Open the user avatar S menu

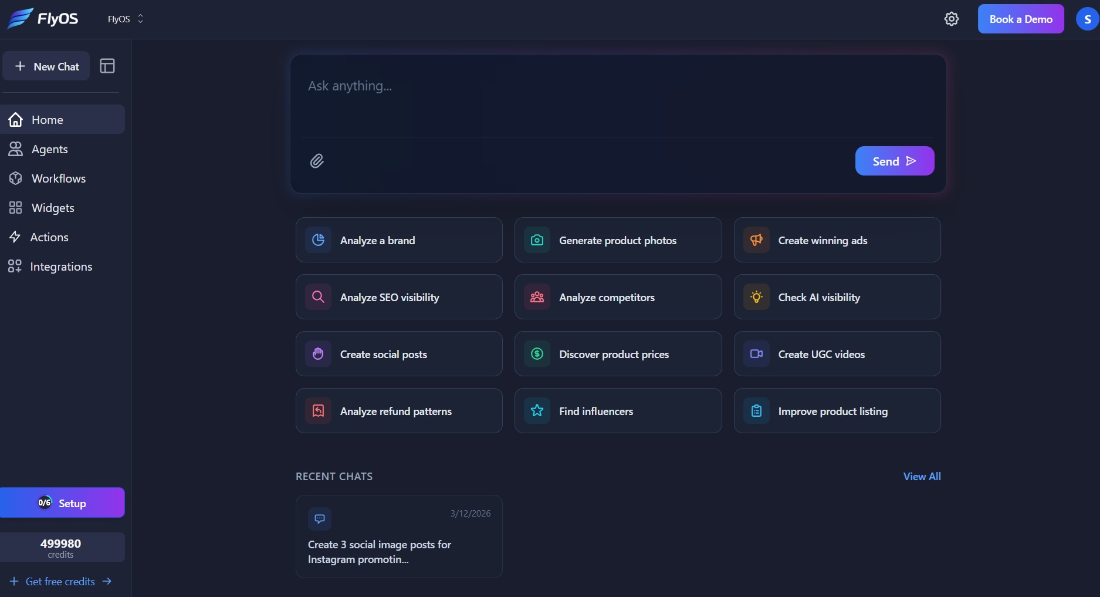1087,19
